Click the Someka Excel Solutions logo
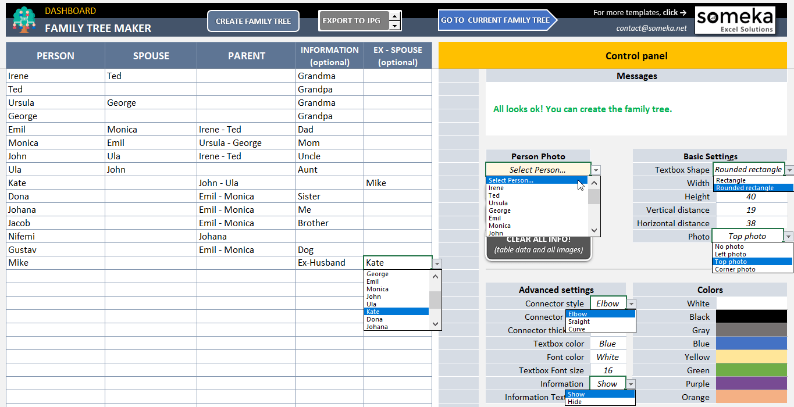This screenshot has height=407, width=794. pos(735,19)
